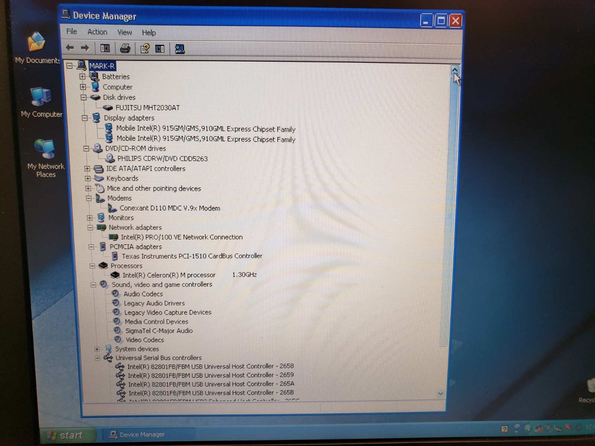Open the Action menu
Image resolution: width=595 pixels, height=446 pixels.
(x=97, y=32)
